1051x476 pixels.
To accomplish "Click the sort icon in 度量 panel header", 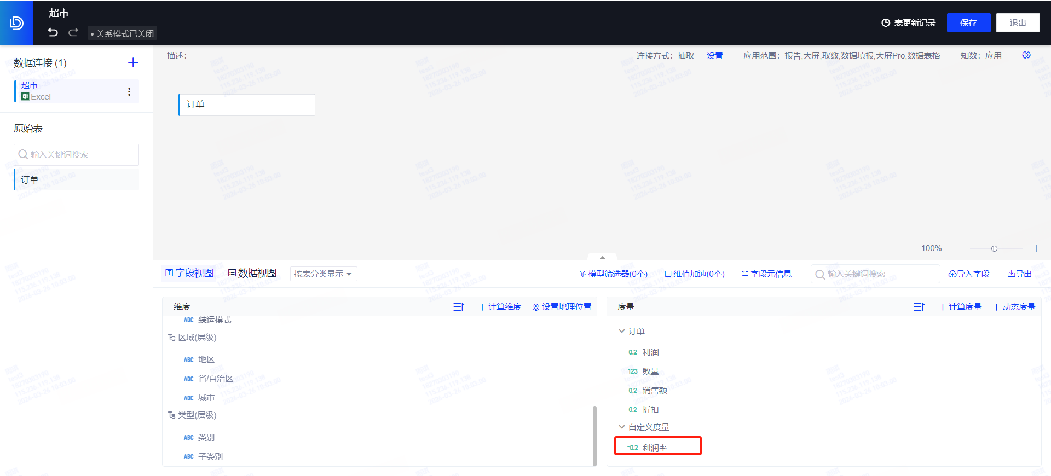I will pyautogui.click(x=919, y=306).
